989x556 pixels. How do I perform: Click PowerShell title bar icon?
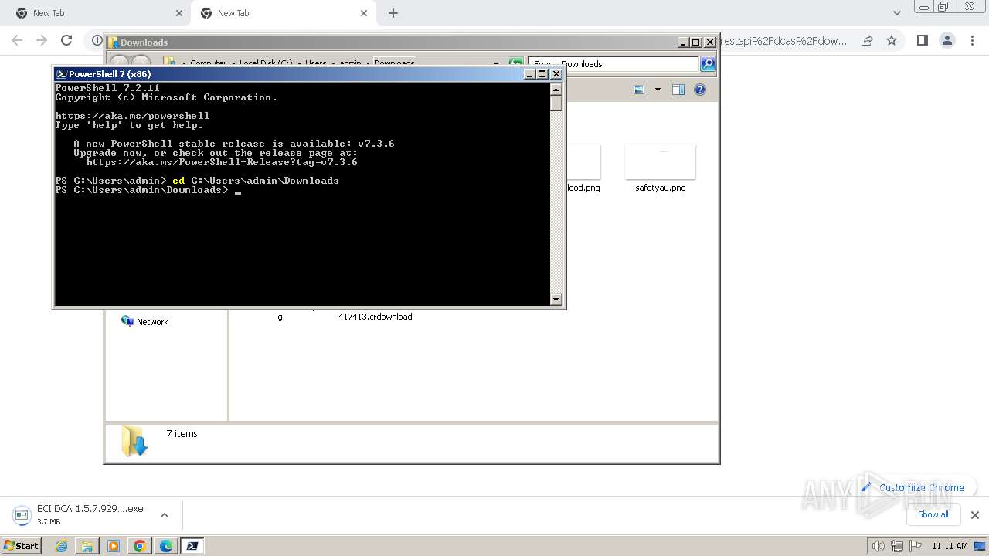61,74
